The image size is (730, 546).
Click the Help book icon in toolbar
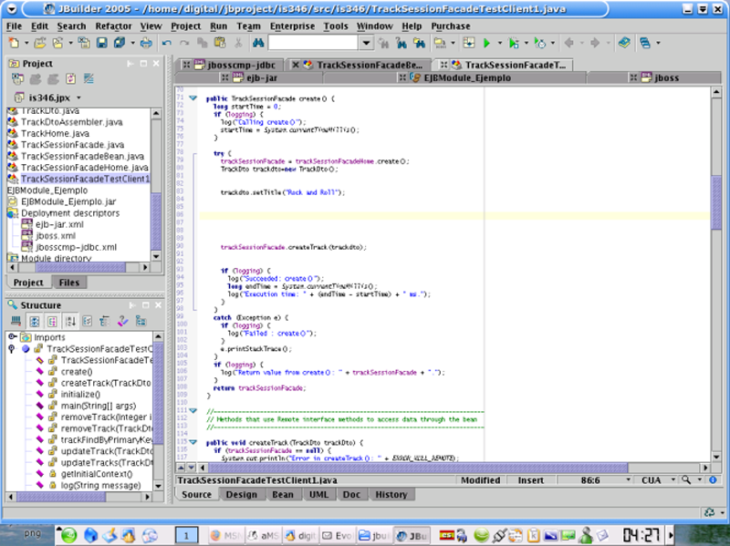624,43
